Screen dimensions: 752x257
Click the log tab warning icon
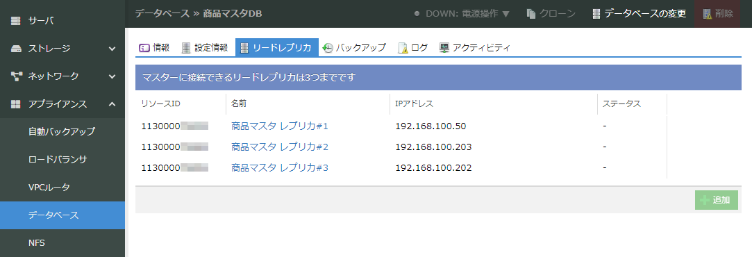(403, 48)
